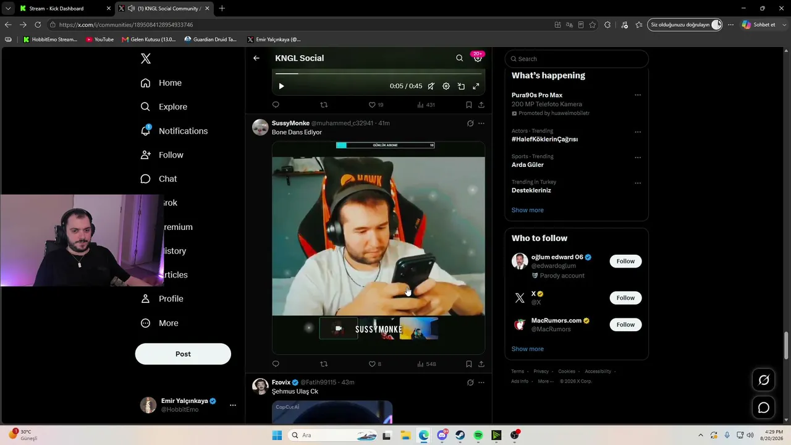Open community settings gear with 20+ badge

tap(478, 57)
